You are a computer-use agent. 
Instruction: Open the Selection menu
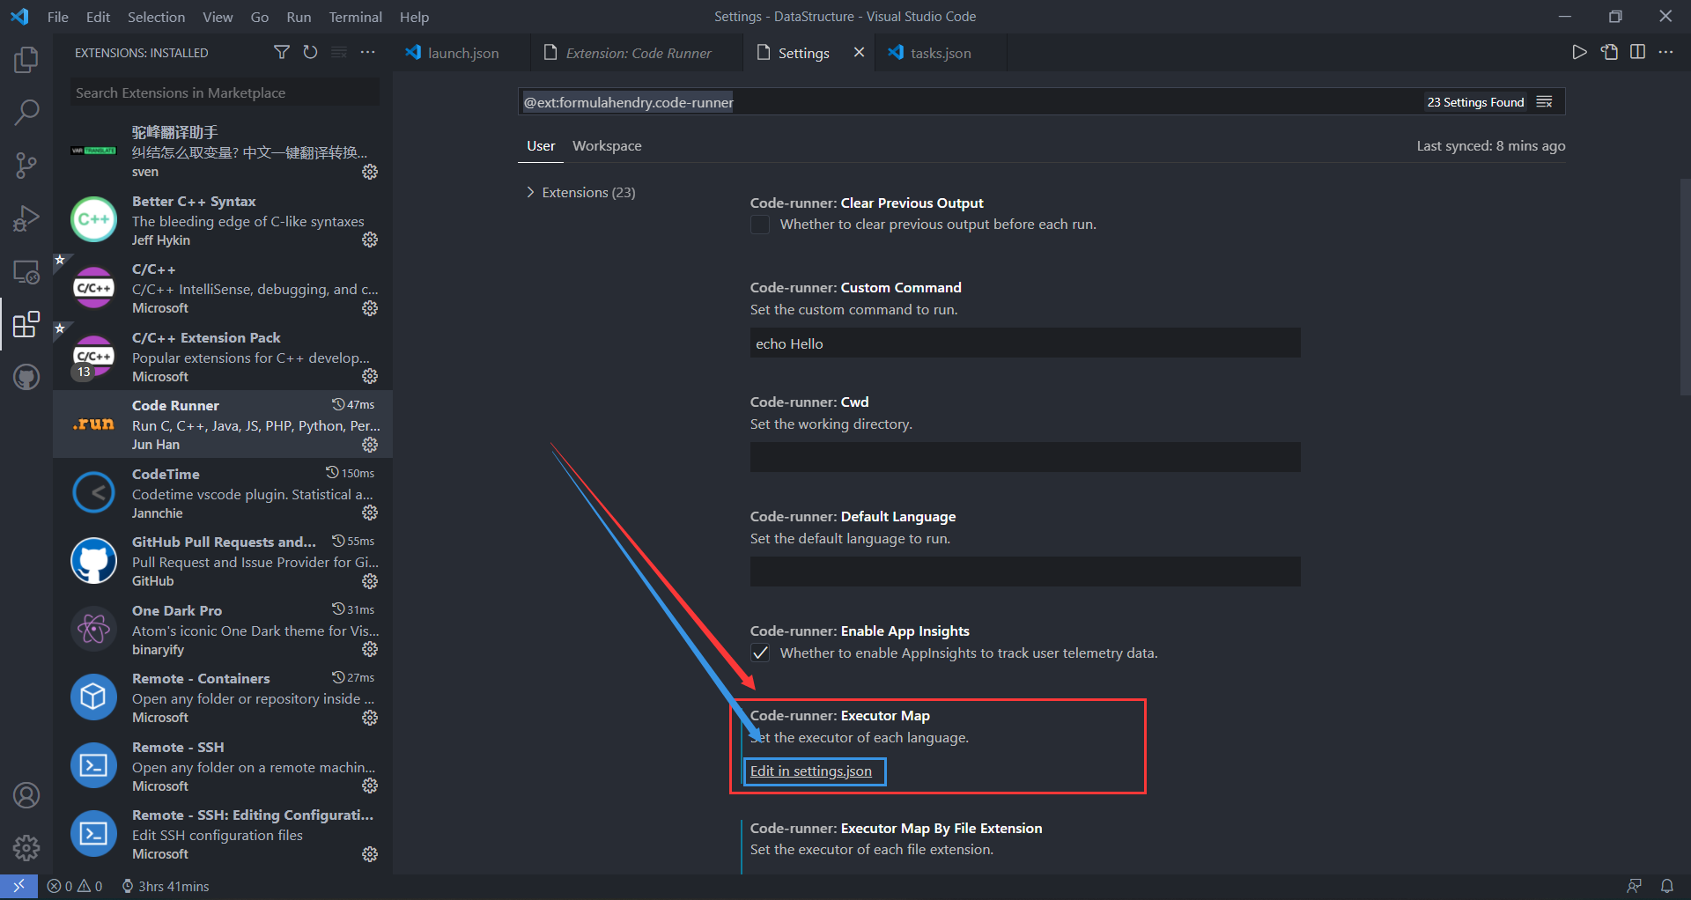click(x=156, y=17)
